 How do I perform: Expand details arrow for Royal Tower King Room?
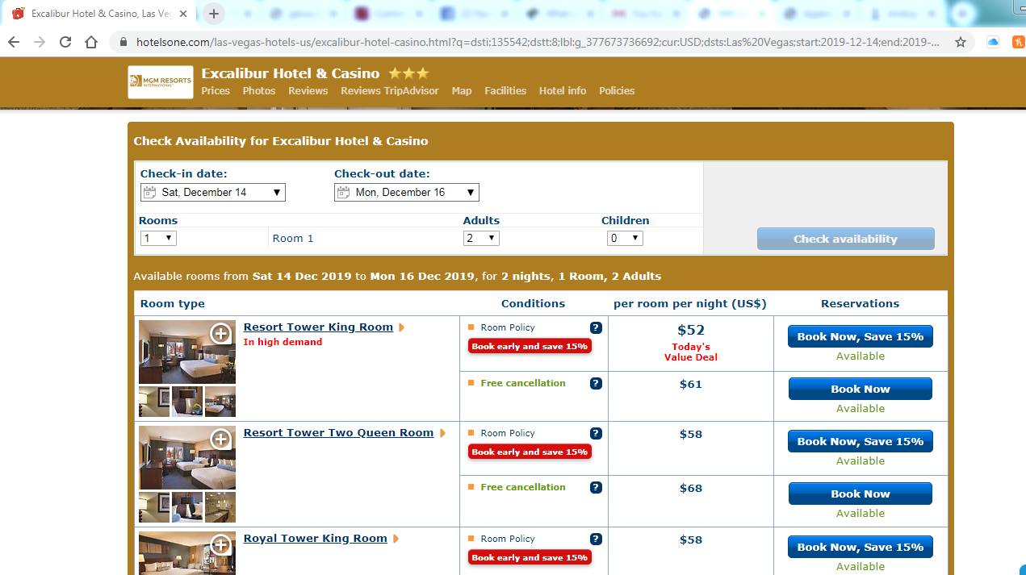(x=396, y=539)
